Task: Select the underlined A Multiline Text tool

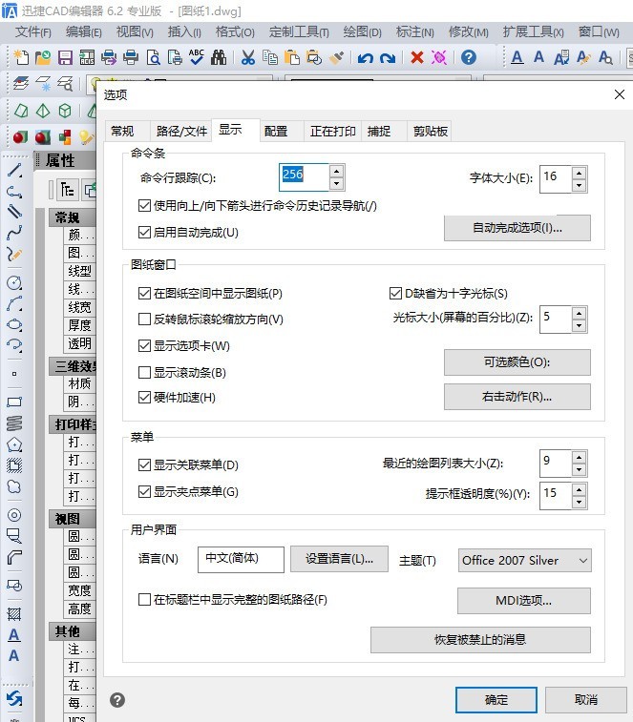Action: point(13,635)
